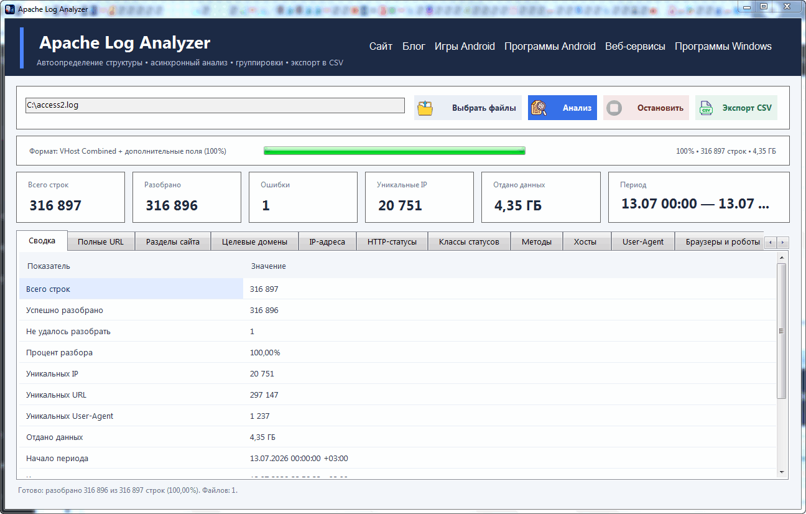The image size is (806, 514).
Task: Click the value 100,00% in table
Action: (x=265, y=352)
